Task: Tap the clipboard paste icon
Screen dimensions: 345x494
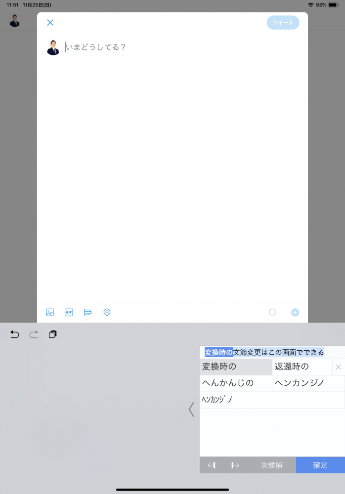Action: click(x=52, y=334)
